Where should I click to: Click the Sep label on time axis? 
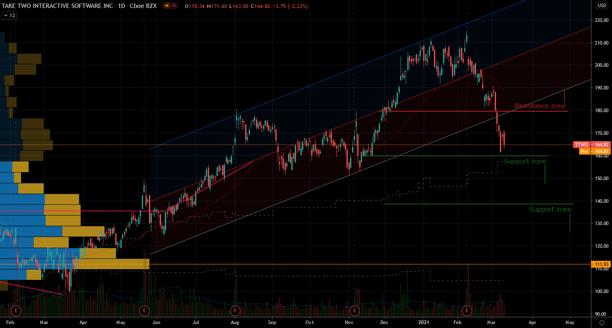[x=272, y=322]
